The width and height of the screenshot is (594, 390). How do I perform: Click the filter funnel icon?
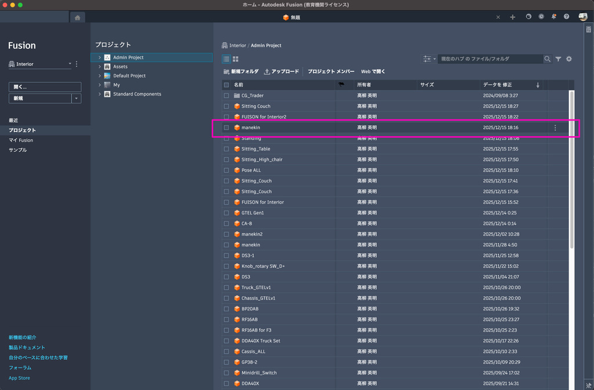(x=558, y=59)
